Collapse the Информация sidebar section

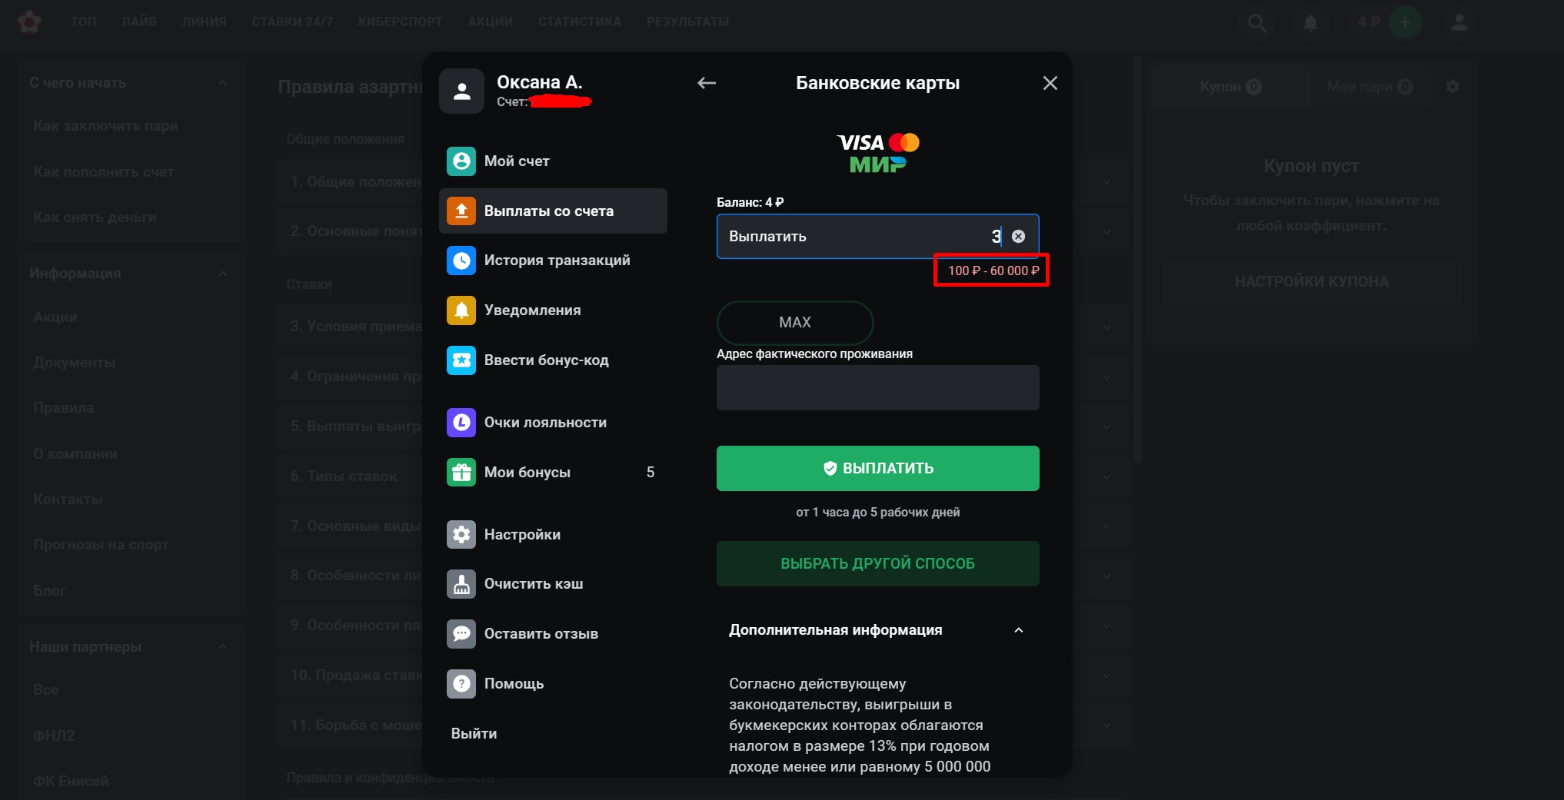pyautogui.click(x=222, y=274)
